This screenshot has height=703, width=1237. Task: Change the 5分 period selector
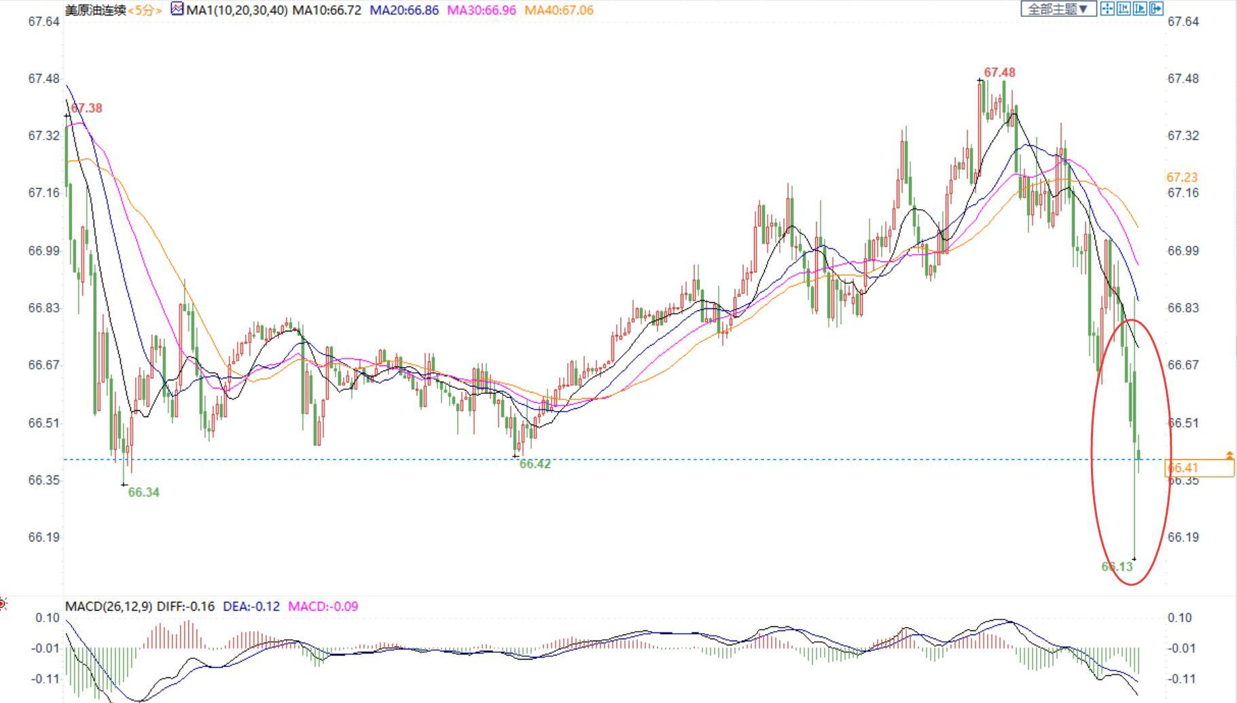click(145, 10)
